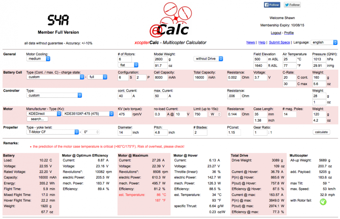Click the Gear Ratio field

click(260, 132)
